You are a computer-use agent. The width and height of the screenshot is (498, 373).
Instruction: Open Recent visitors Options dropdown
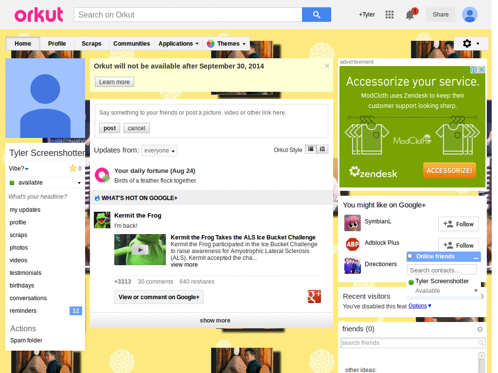pyautogui.click(x=420, y=306)
